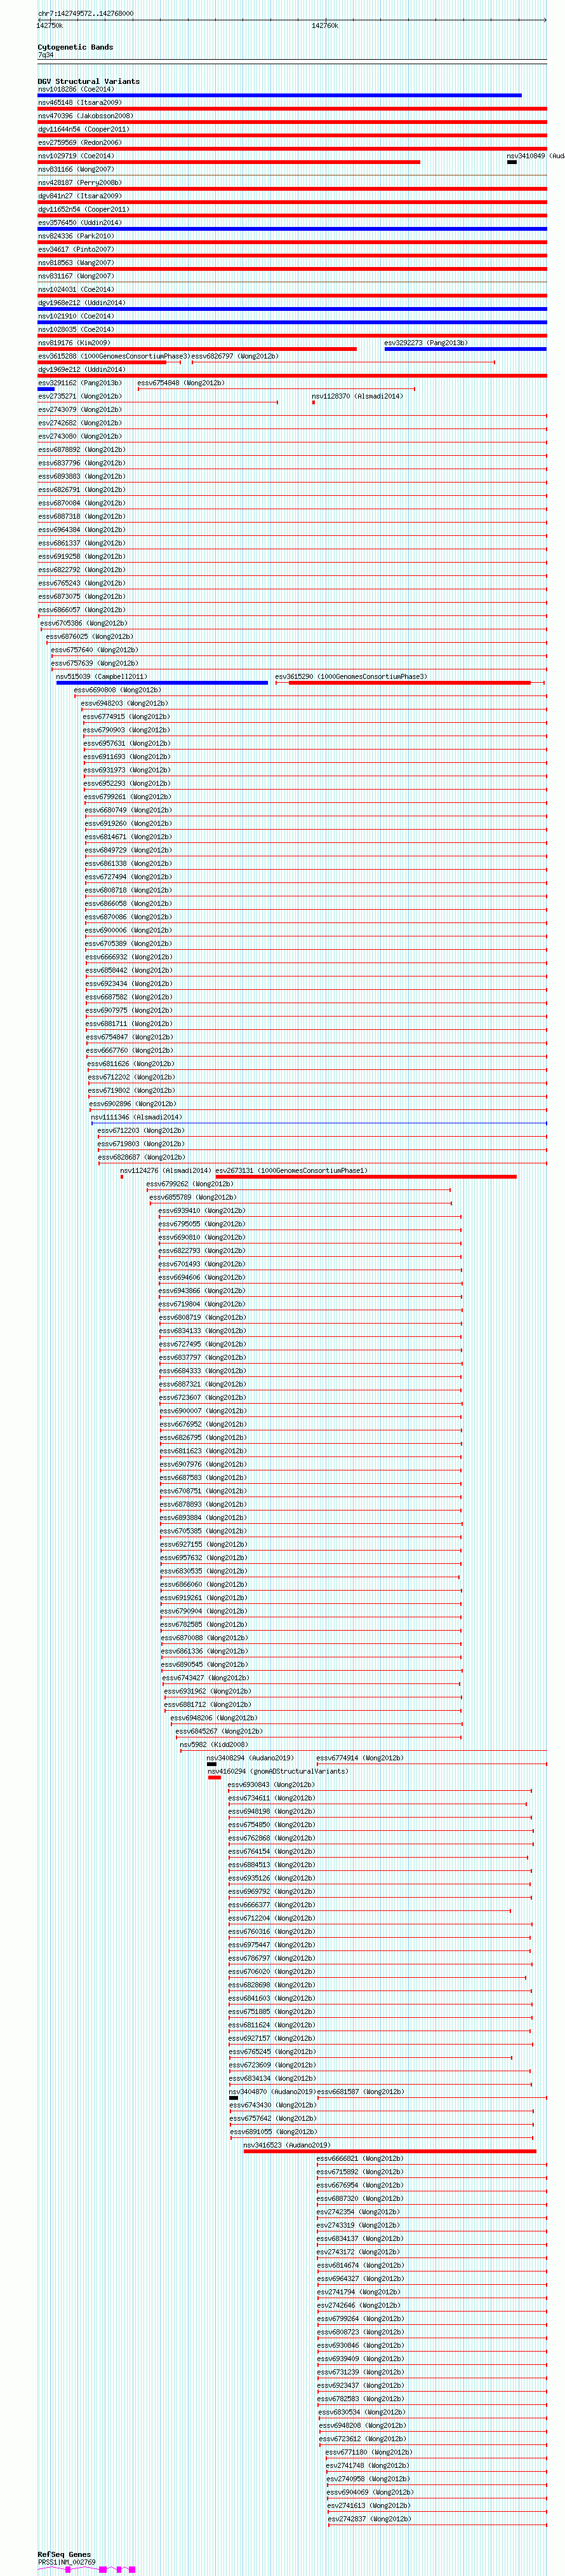Click label esv3615288 (1000GenomesConsortiumPhase3)
The image size is (565, 2576).
pyautogui.click(x=114, y=356)
